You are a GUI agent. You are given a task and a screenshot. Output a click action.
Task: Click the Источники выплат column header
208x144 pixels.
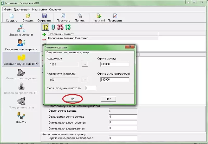click(103, 34)
